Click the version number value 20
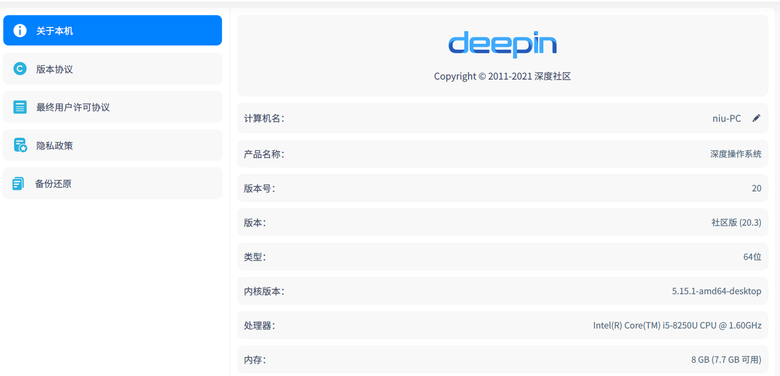780x376 pixels. point(757,188)
